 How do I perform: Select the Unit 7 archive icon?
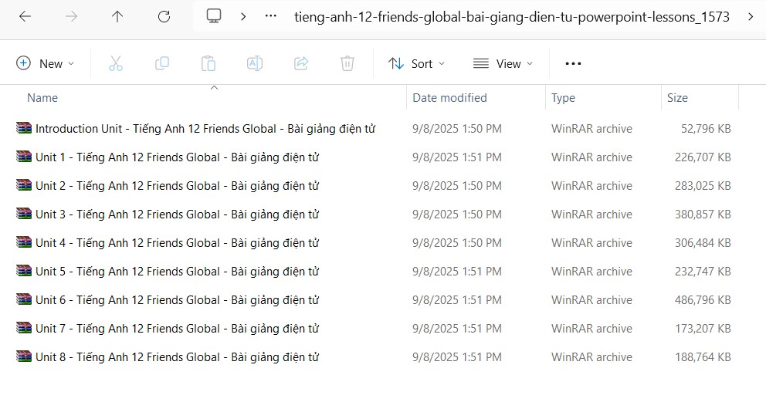click(x=24, y=328)
